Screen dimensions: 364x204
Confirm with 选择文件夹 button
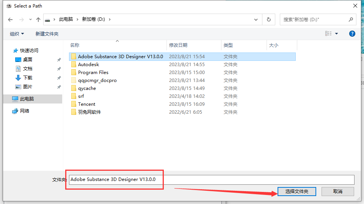coord(297,192)
